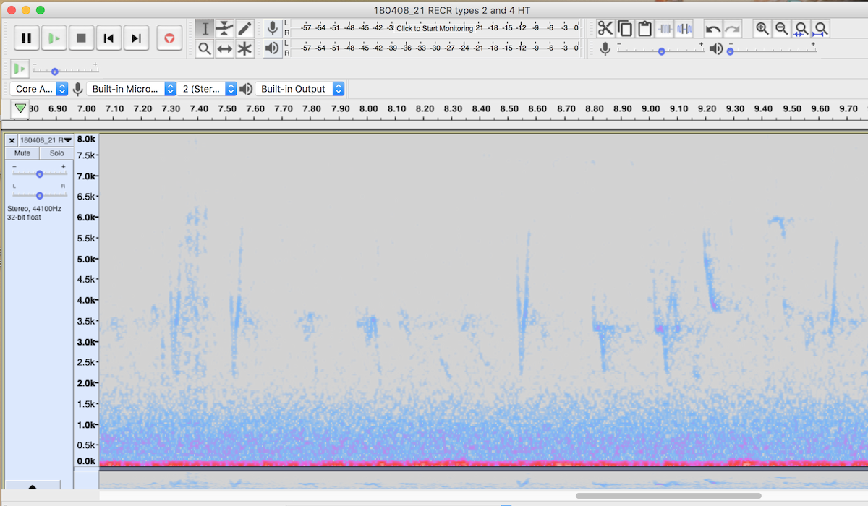Image resolution: width=868 pixels, height=506 pixels.
Task: Solo the 180408_21 track
Action: tap(56, 153)
